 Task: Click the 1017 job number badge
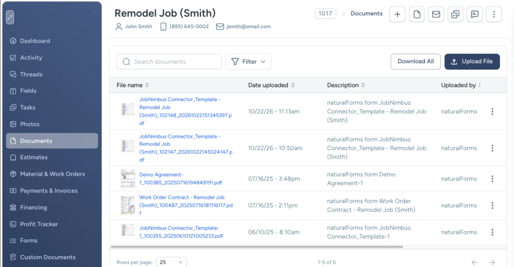[x=325, y=14]
